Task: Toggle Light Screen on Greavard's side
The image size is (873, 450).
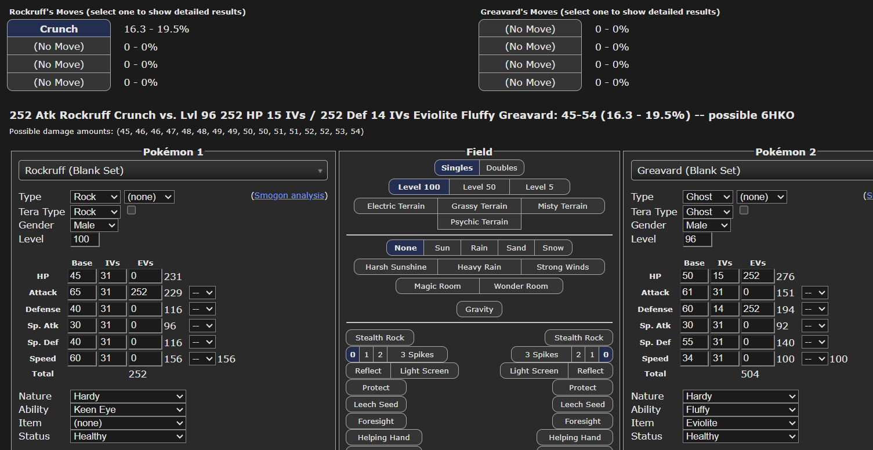Action: [534, 371]
